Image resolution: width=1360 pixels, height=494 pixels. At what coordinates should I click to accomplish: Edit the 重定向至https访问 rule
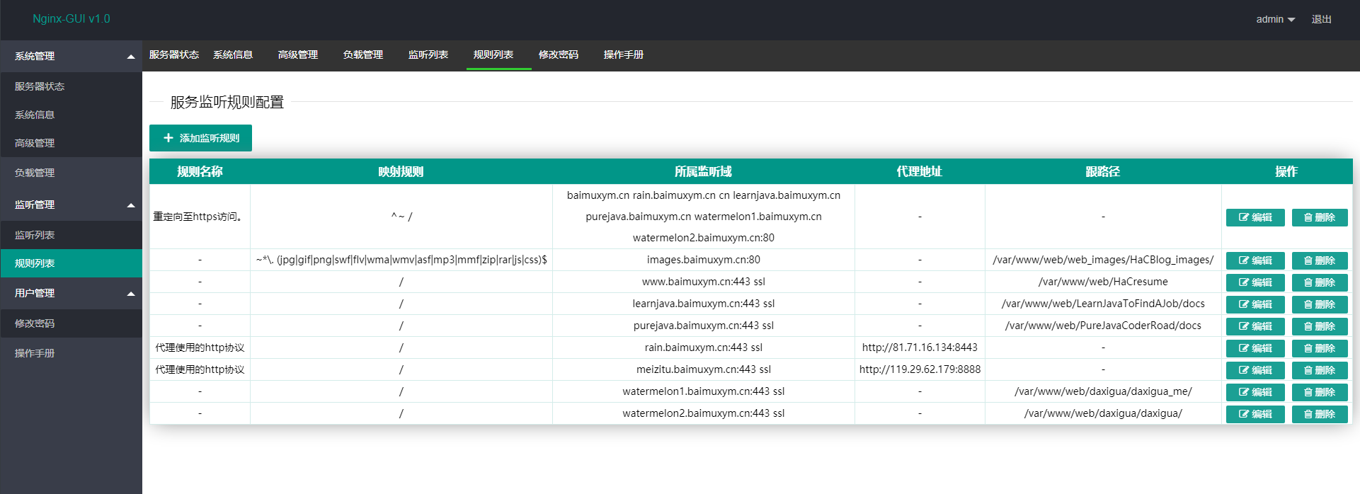(x=1255, y=217)
